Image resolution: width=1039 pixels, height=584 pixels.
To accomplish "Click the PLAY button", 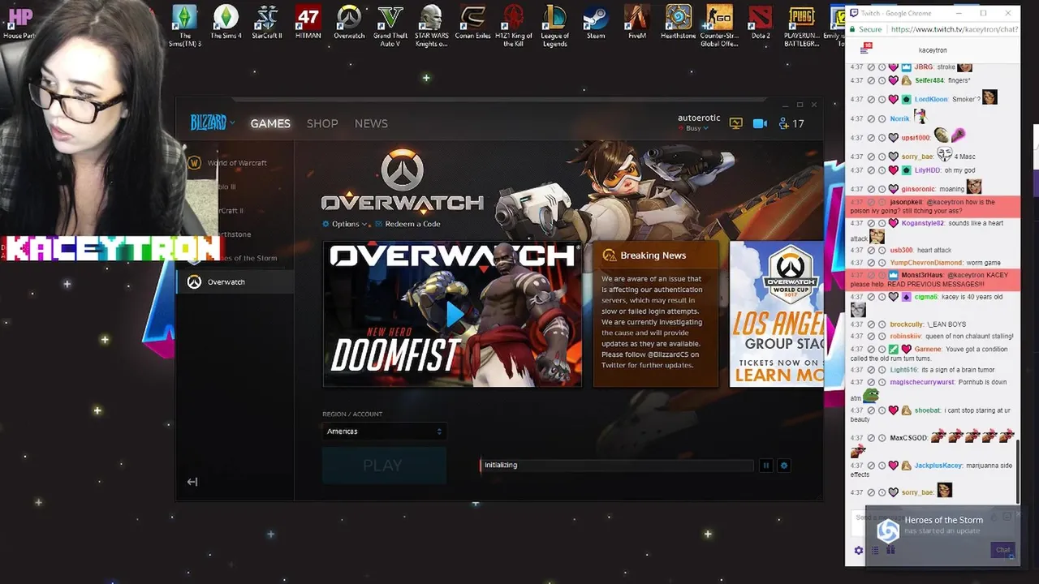I will (x=384, y=466).
